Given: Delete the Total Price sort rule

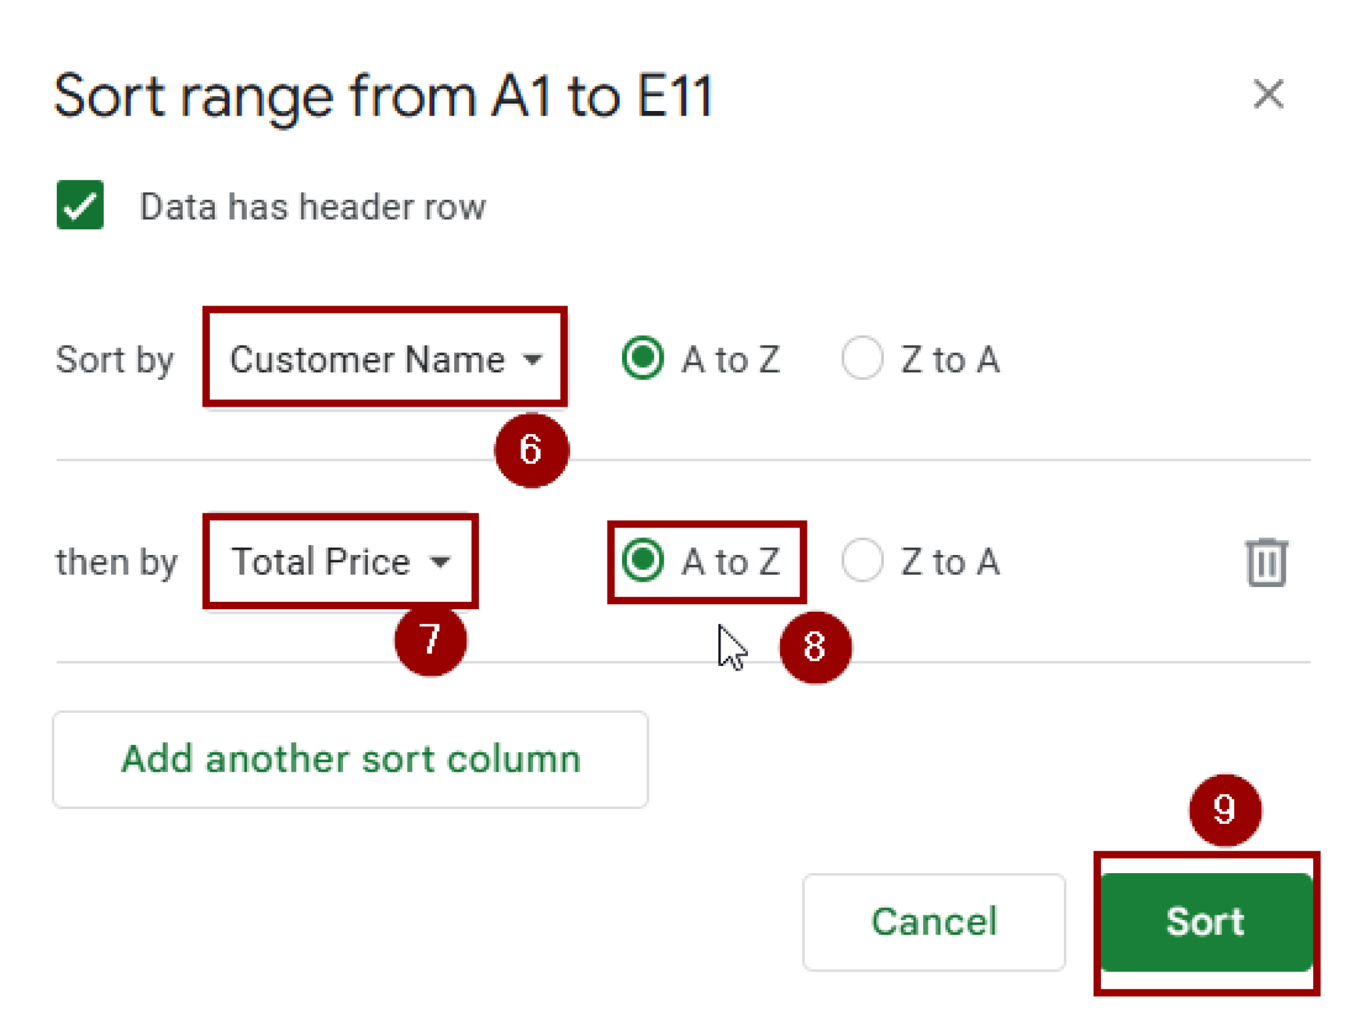Looking at the screenshot, I should click(x=1268, y=564).
